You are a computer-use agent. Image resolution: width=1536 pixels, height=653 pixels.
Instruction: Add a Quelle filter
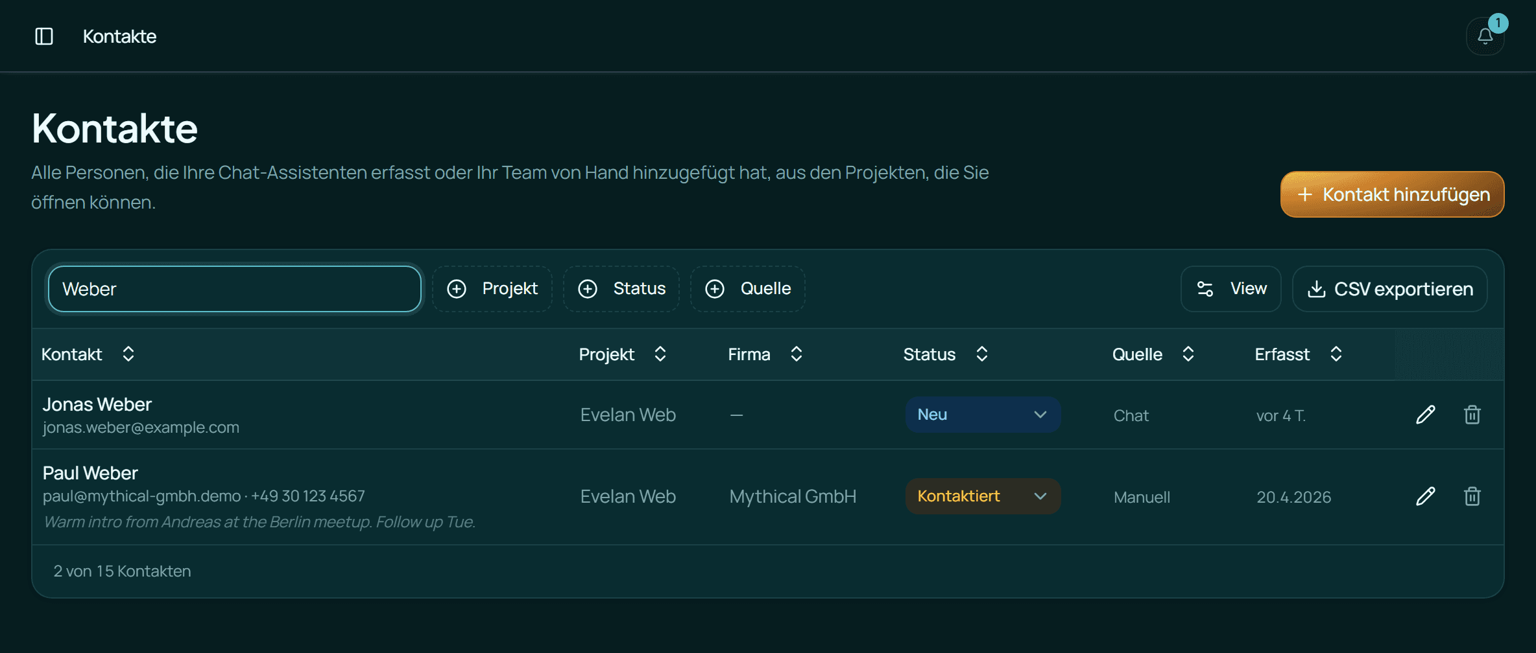(x=748, y=289)
